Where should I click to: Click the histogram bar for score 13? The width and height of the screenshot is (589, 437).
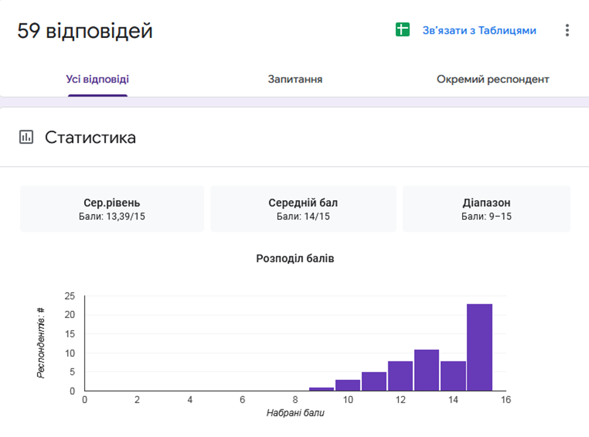(x=427, y=370)
